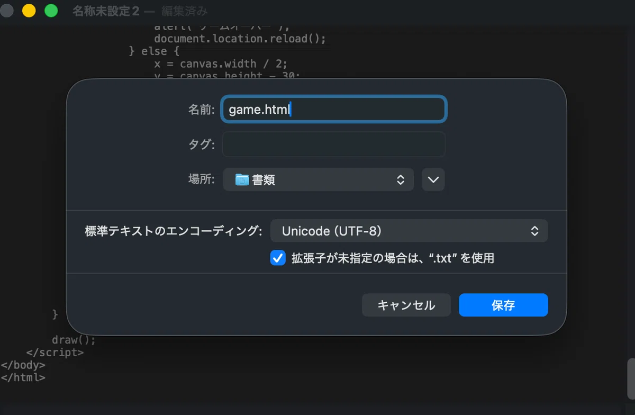Click the 編集済み status in the title bar
The width and height of the screenshot is (635, 415).
tap(185, 11)
